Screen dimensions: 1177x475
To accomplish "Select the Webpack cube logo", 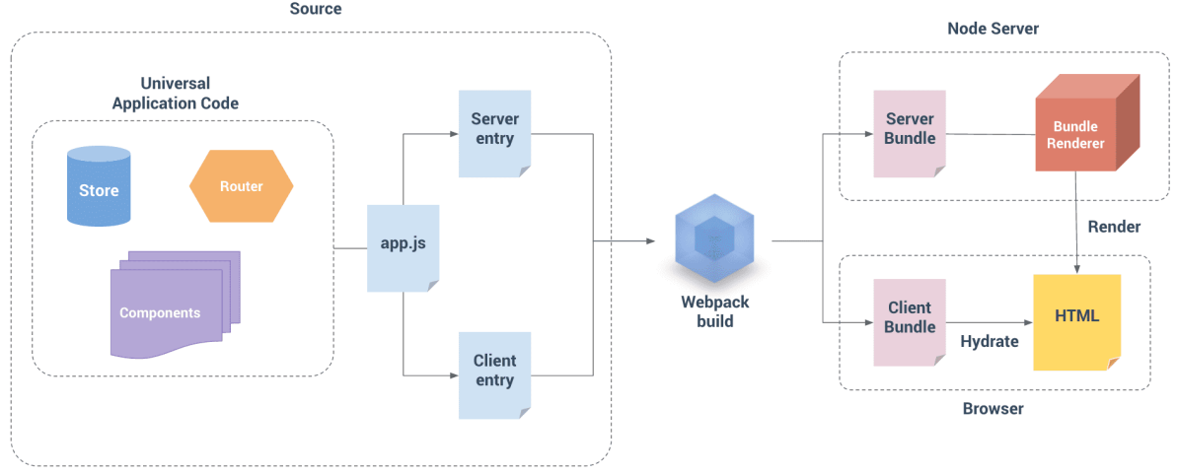I will click(712, 239).
